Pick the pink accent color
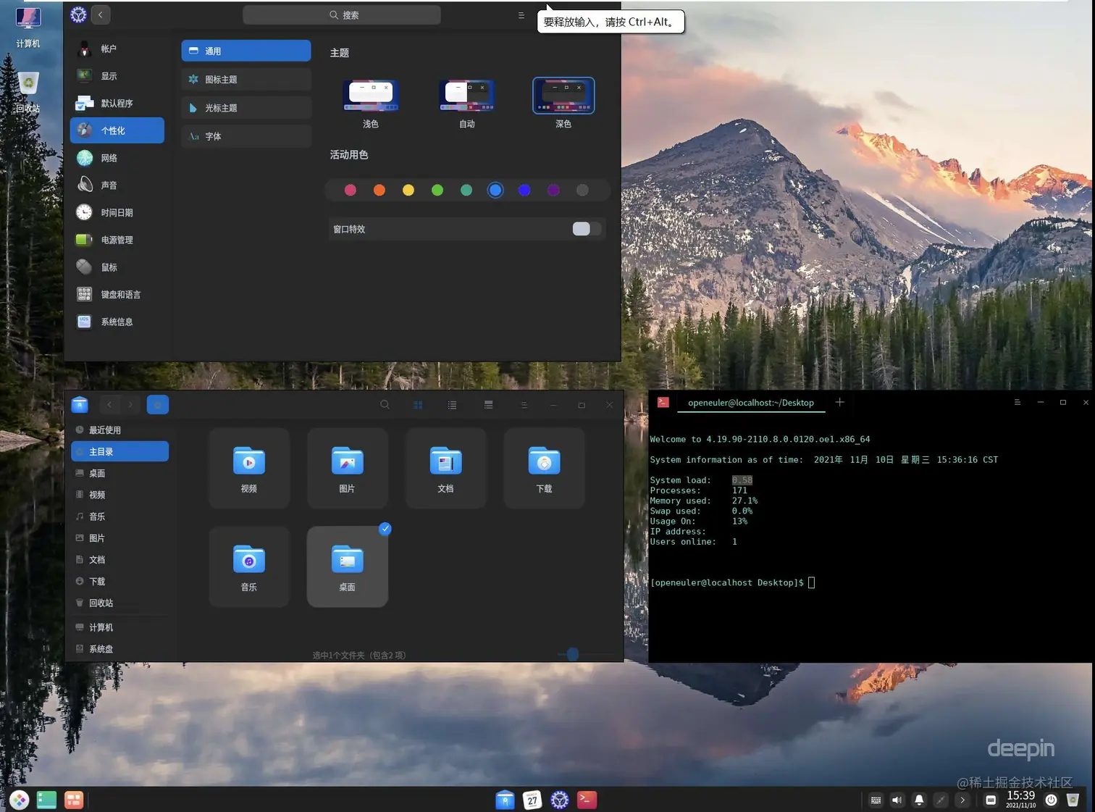The height and width of the screenshot is (812, 1095). (351, 190)
